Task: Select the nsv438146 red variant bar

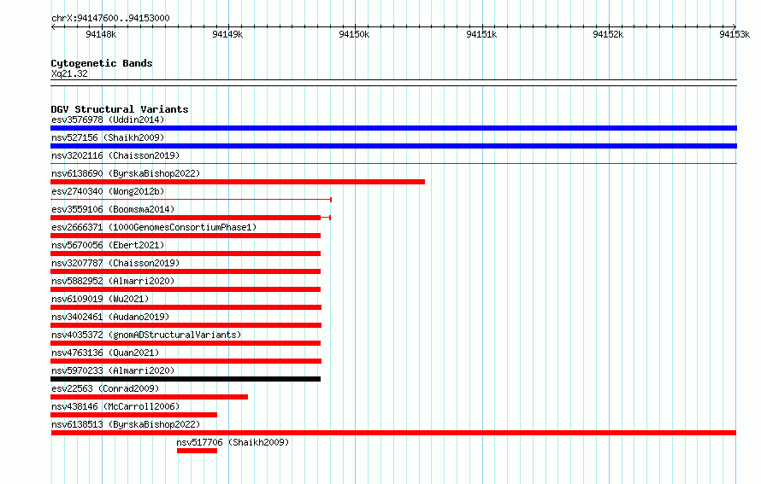Action: [133, 415]
